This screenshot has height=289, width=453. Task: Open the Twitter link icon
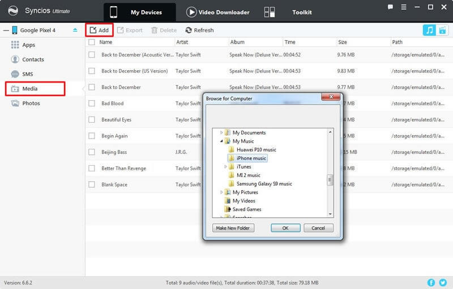(x=445, y=282)
